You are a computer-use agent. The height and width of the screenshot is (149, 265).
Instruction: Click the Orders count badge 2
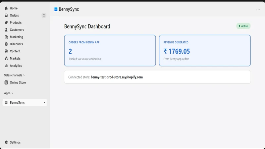tap(44, 15)
